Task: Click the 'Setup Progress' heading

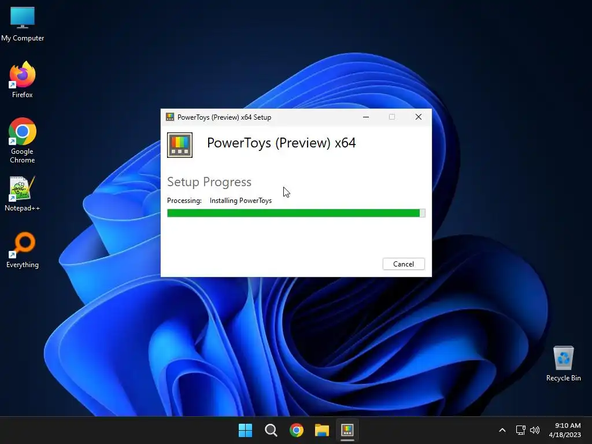Action: pyautogui.click(x=209, y=182)
